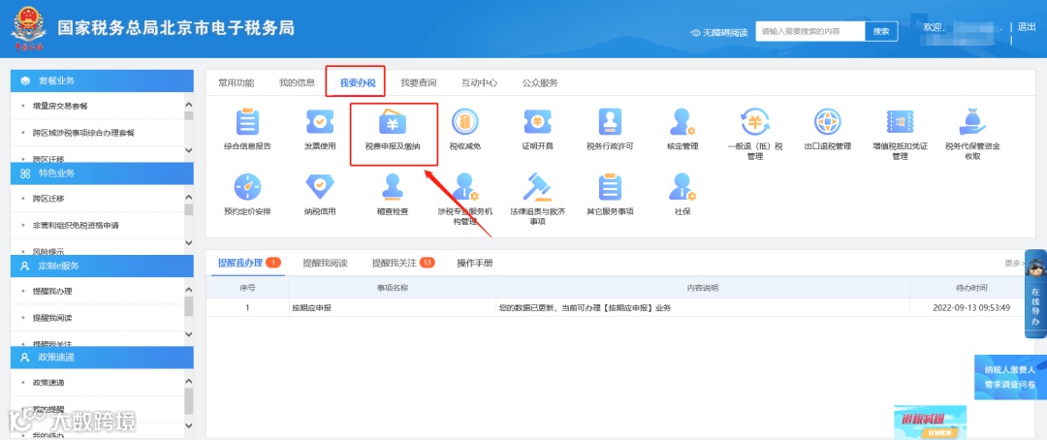The height and width of the screenshot is (440, 1047).
Task: Click the 特色业务 section header
Action: click(102, 173)
